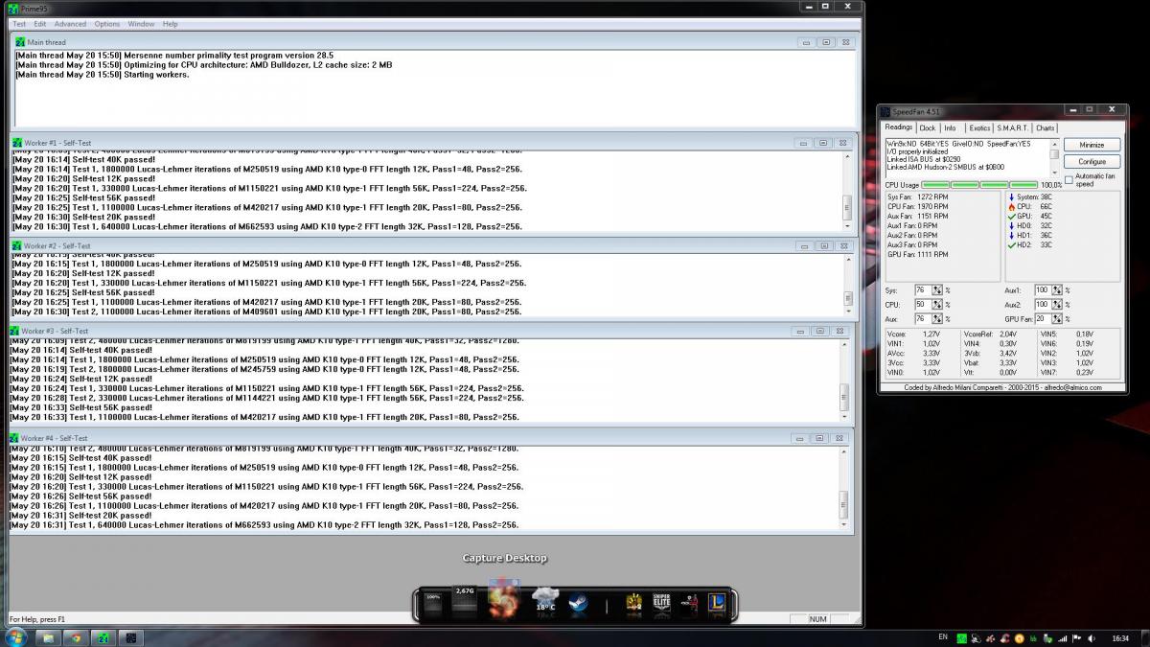1150x647 pixels.
Task: Click the SpeedFan title bar icon
Action: pyautogui.click(x=885, y=112)
